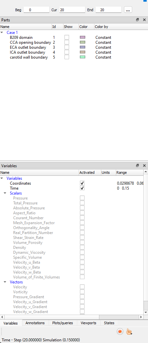Open the pointing hand tool dropdown
Image resolution: width=148 pixels, height=343 pixels.
click(x=129, y=332)
